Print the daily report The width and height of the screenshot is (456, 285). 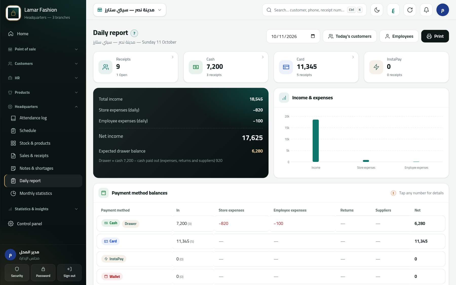435,36
